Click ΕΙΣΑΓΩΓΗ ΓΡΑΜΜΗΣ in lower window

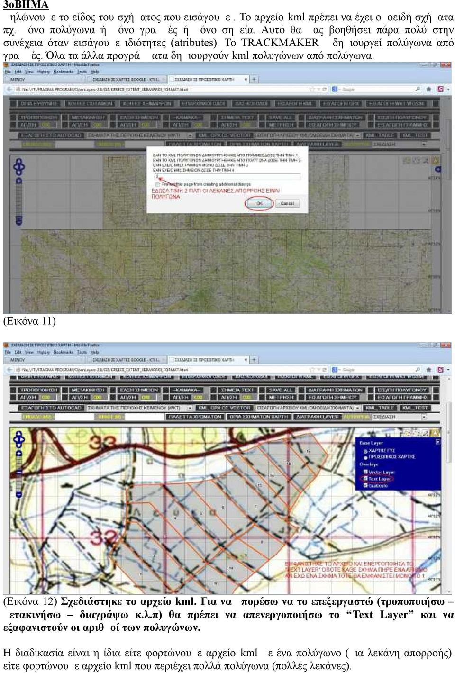tap(402, 397)
